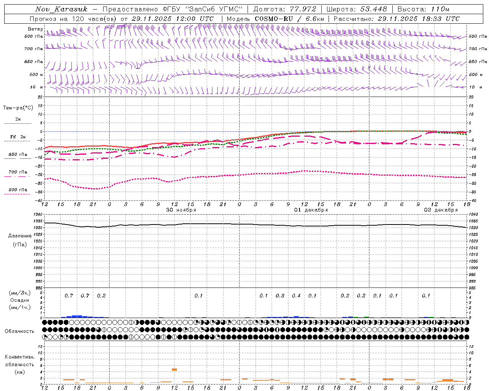Screen dimensions: 489x391
Task: Click the Конвективн. облачность panel label
Action: point(19,360)
